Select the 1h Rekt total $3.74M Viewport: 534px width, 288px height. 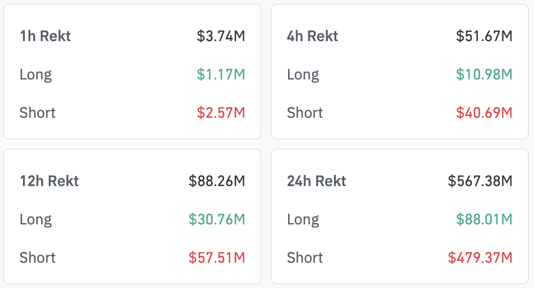tap(221, 36)
